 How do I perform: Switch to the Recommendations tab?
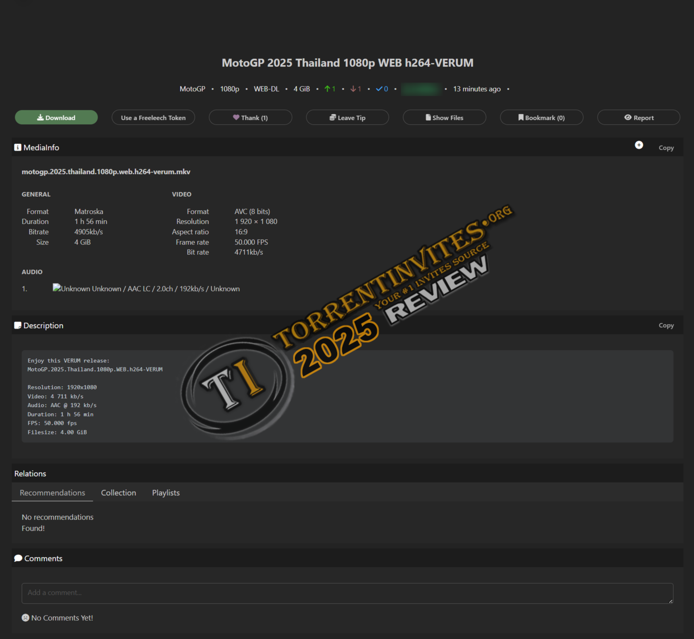pos(52,492)
